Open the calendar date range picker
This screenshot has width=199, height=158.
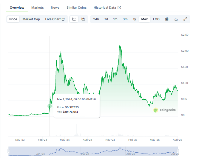tap(167, 19)
